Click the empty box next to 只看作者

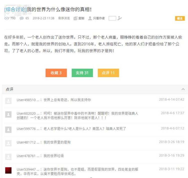click(112, 18)
